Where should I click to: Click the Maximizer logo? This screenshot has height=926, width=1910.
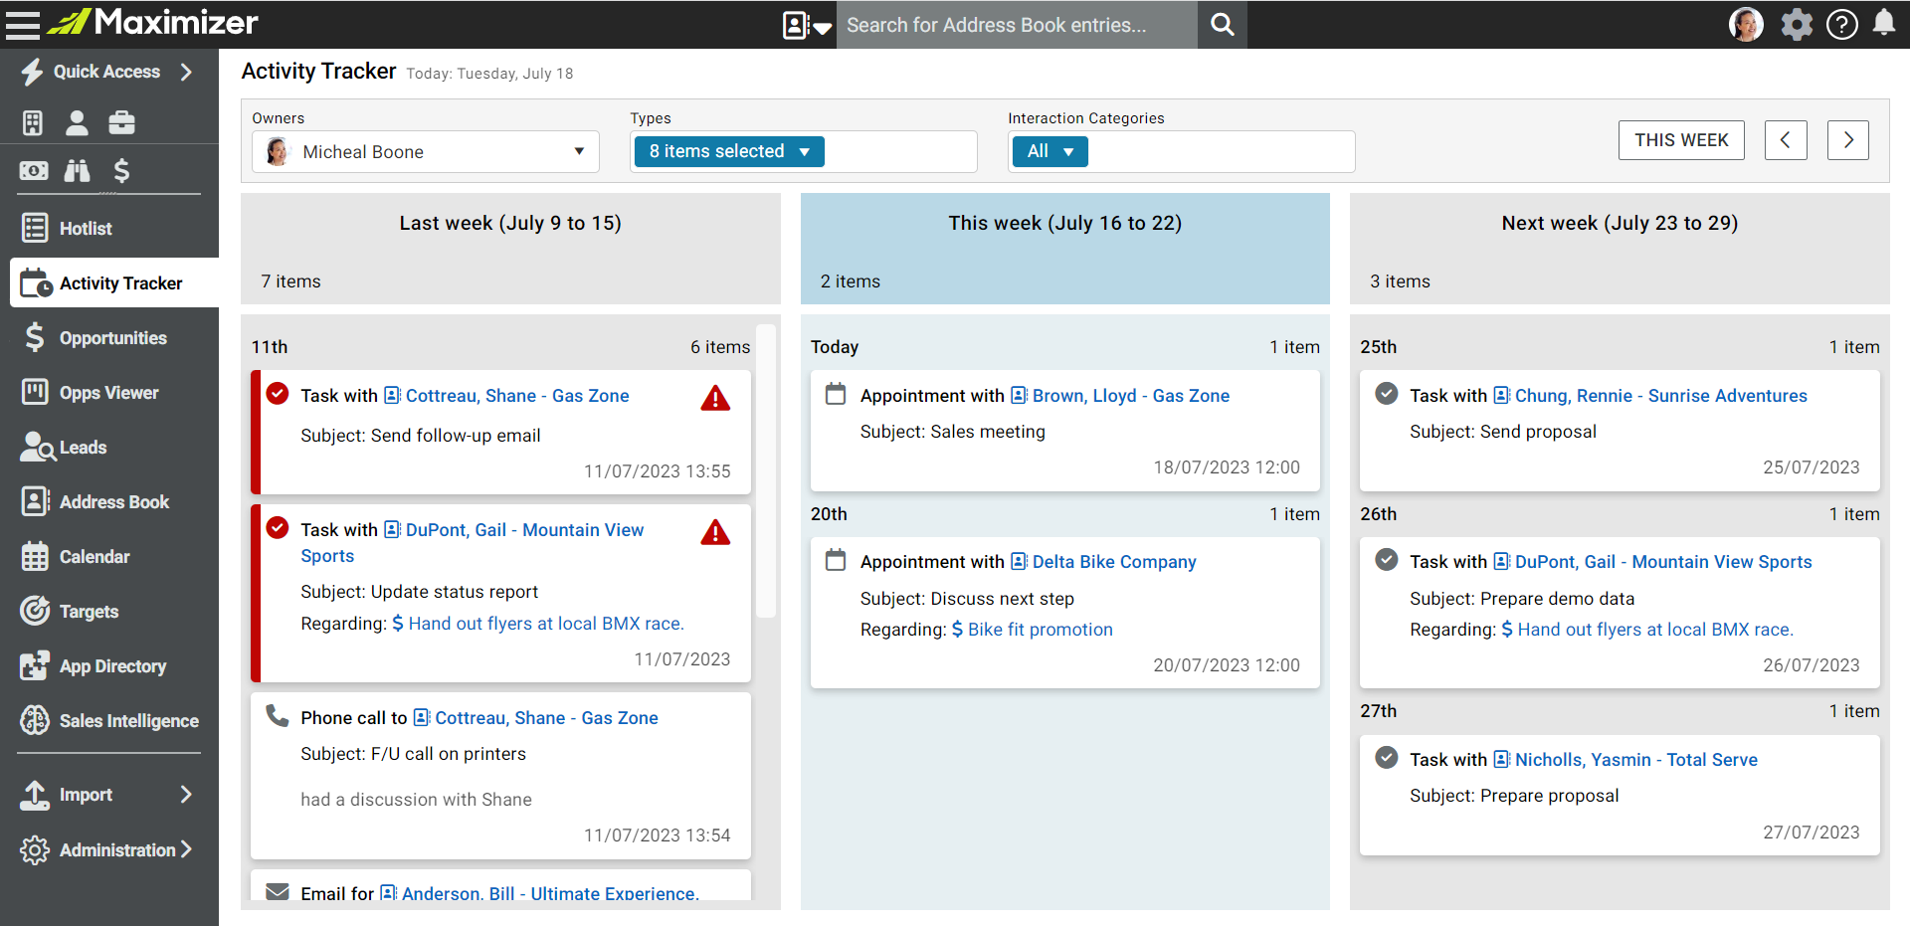[153, 22]
